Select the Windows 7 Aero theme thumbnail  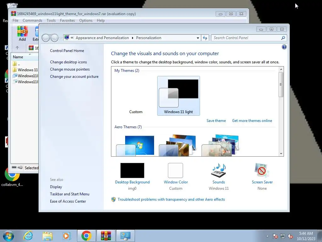(x=135, y=146)
